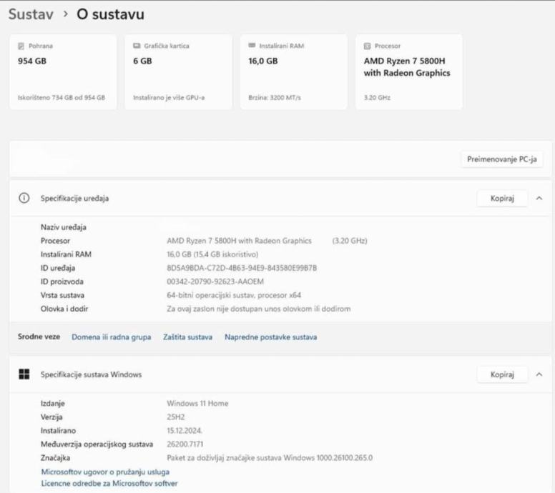
Task: Open Domena ili radna grupa link
Action: [111, 337]
